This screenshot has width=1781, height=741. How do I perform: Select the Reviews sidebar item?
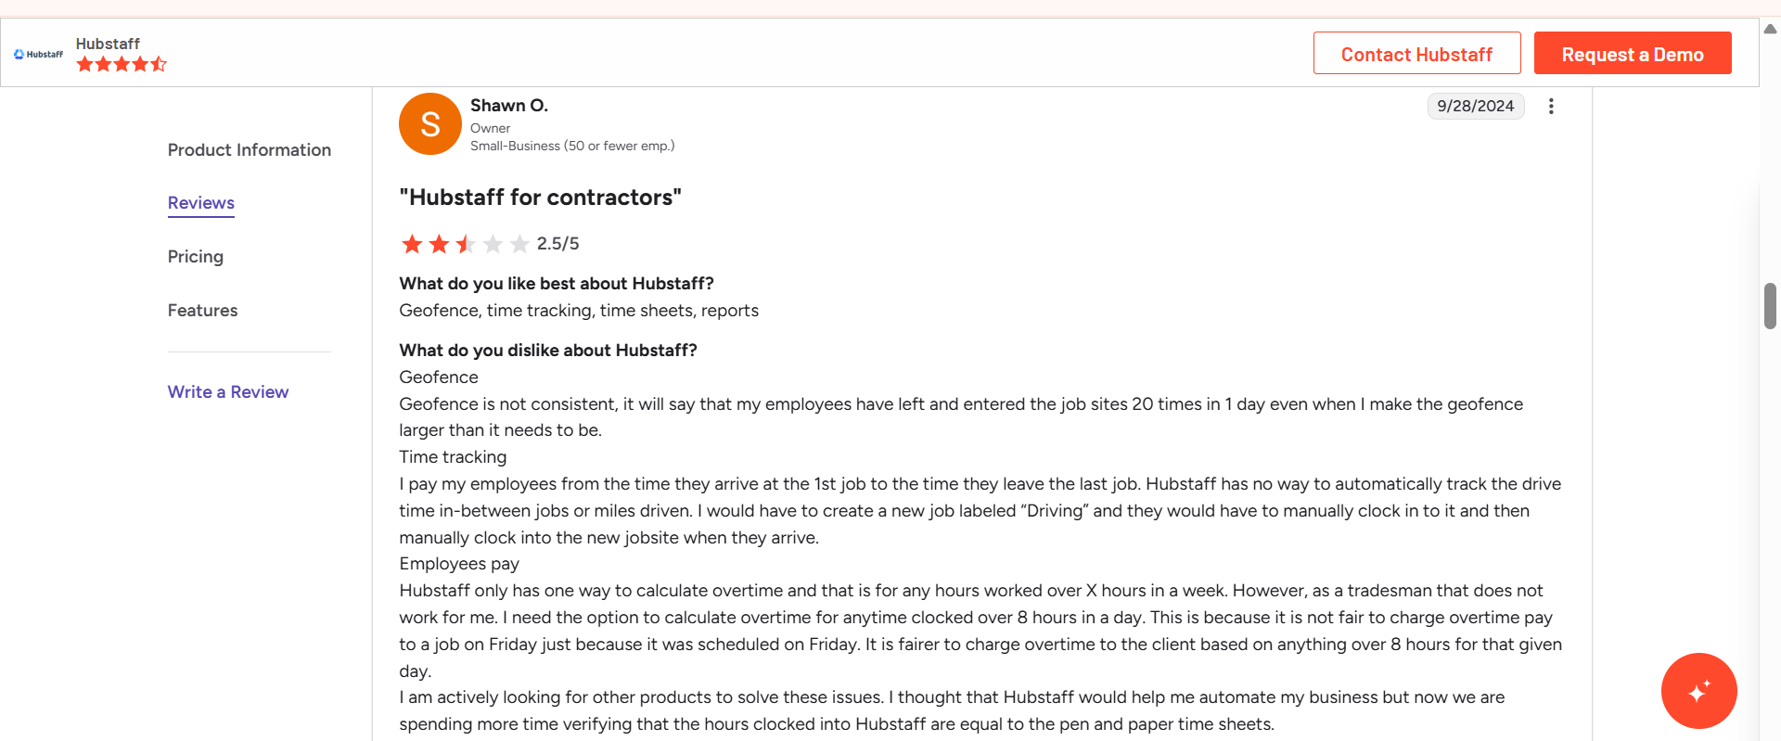201,203
